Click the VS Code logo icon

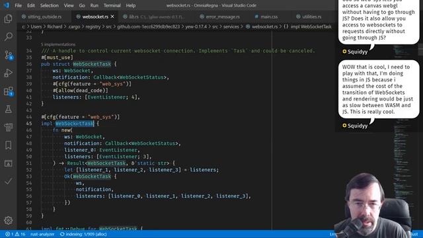pyautogui.click(x=6, y=5)
